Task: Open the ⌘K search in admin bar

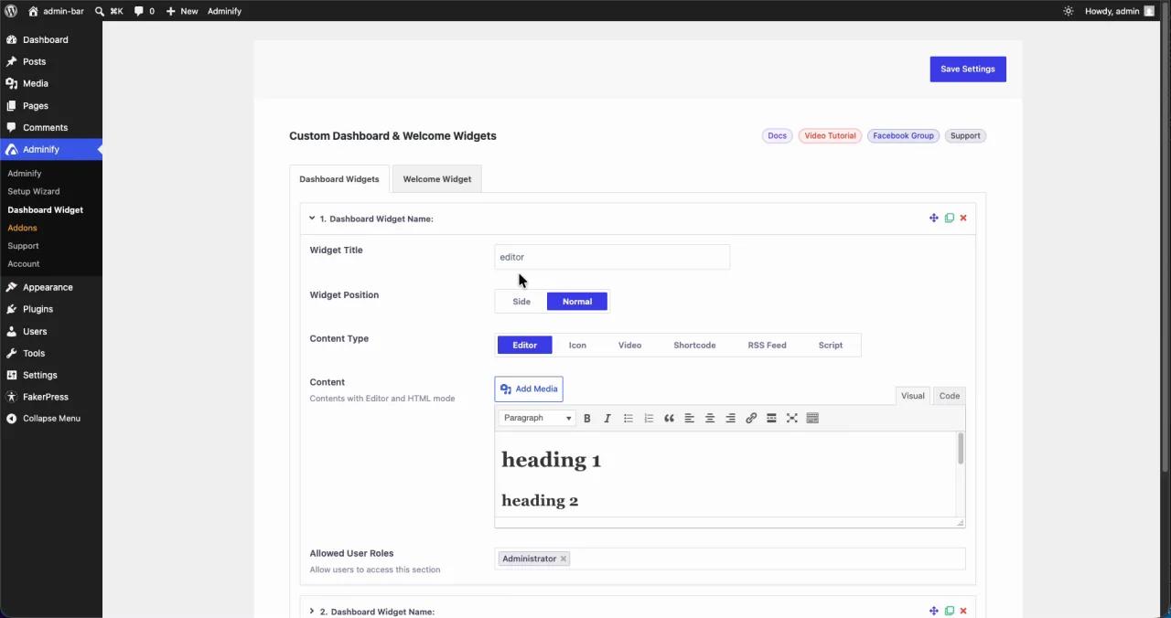Action: 109,11
